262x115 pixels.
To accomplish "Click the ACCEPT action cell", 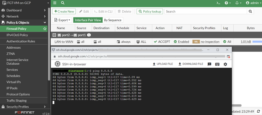I will tap(162, 42).
